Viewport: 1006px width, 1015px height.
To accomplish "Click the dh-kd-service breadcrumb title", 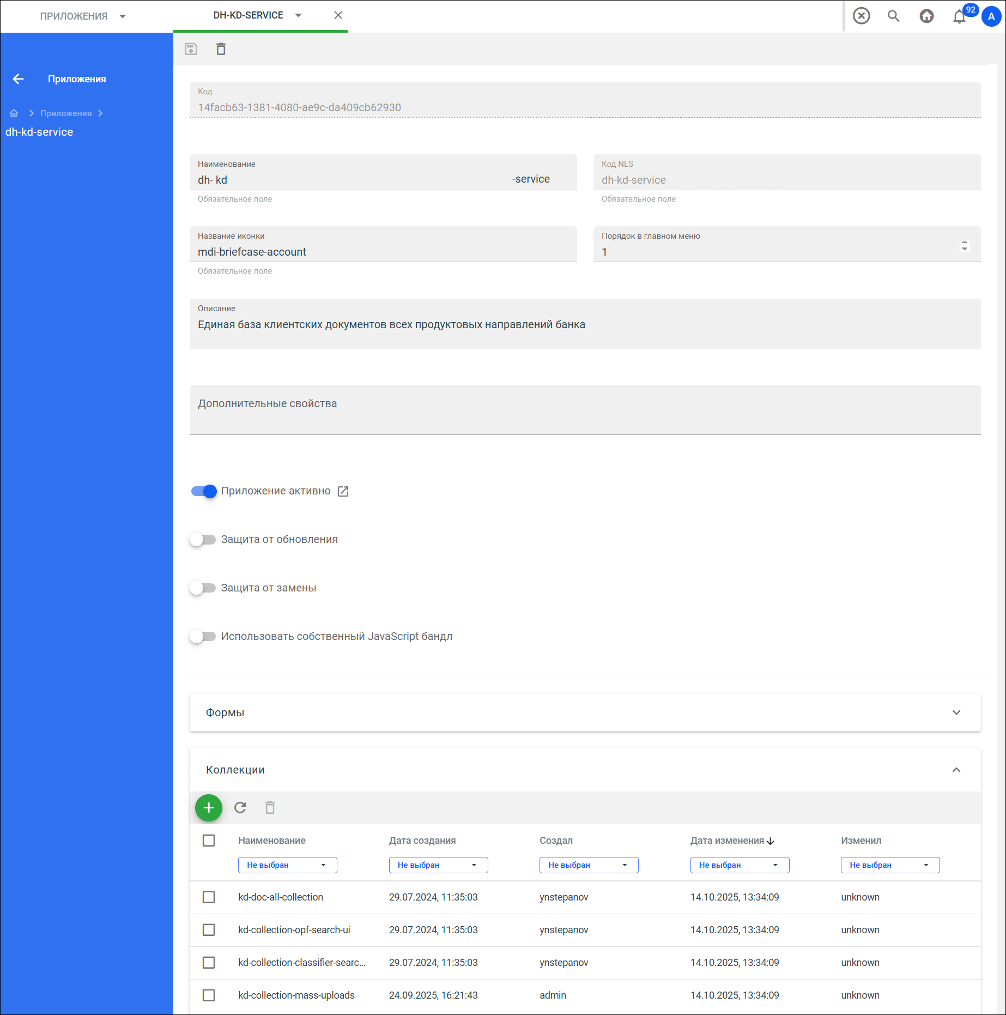I will 39,132.
